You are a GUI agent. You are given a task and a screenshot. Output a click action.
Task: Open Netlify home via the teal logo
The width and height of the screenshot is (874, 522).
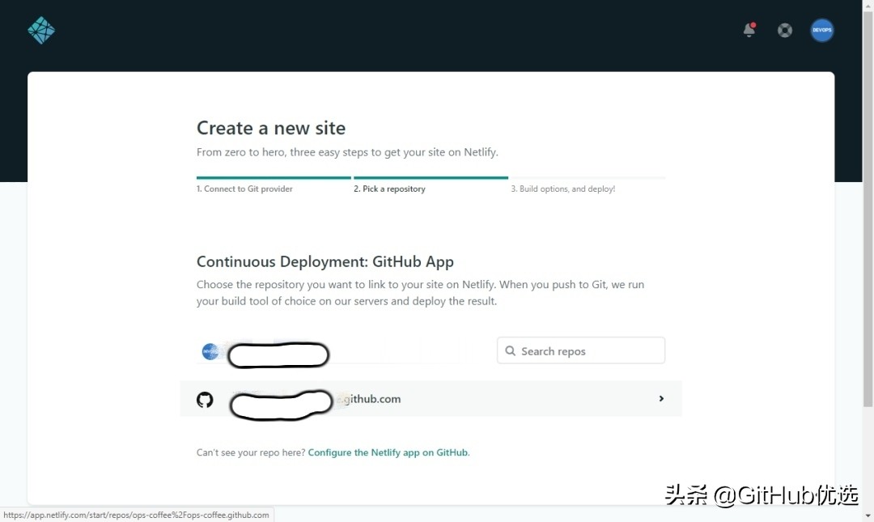click(x=40, y=29)
